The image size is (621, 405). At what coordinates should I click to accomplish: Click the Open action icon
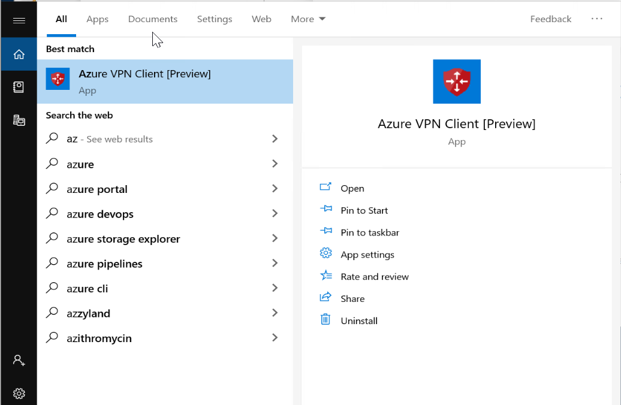tap(325, 188)
